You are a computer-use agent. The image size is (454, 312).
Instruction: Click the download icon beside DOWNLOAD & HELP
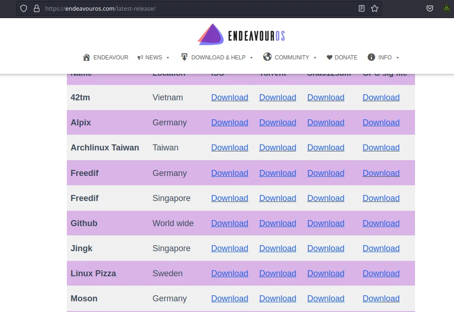click(x=184, y=57)
